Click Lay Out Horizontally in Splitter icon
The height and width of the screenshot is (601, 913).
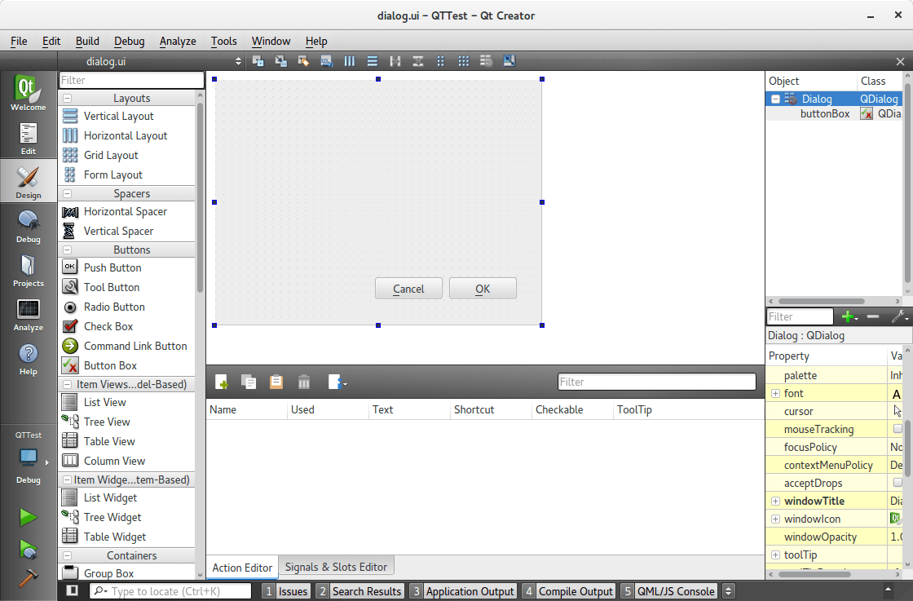(395, 61)
